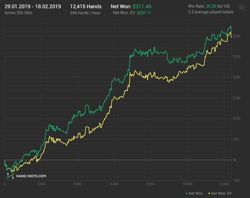Click the yellow Net Won EV legend dot

209,193
